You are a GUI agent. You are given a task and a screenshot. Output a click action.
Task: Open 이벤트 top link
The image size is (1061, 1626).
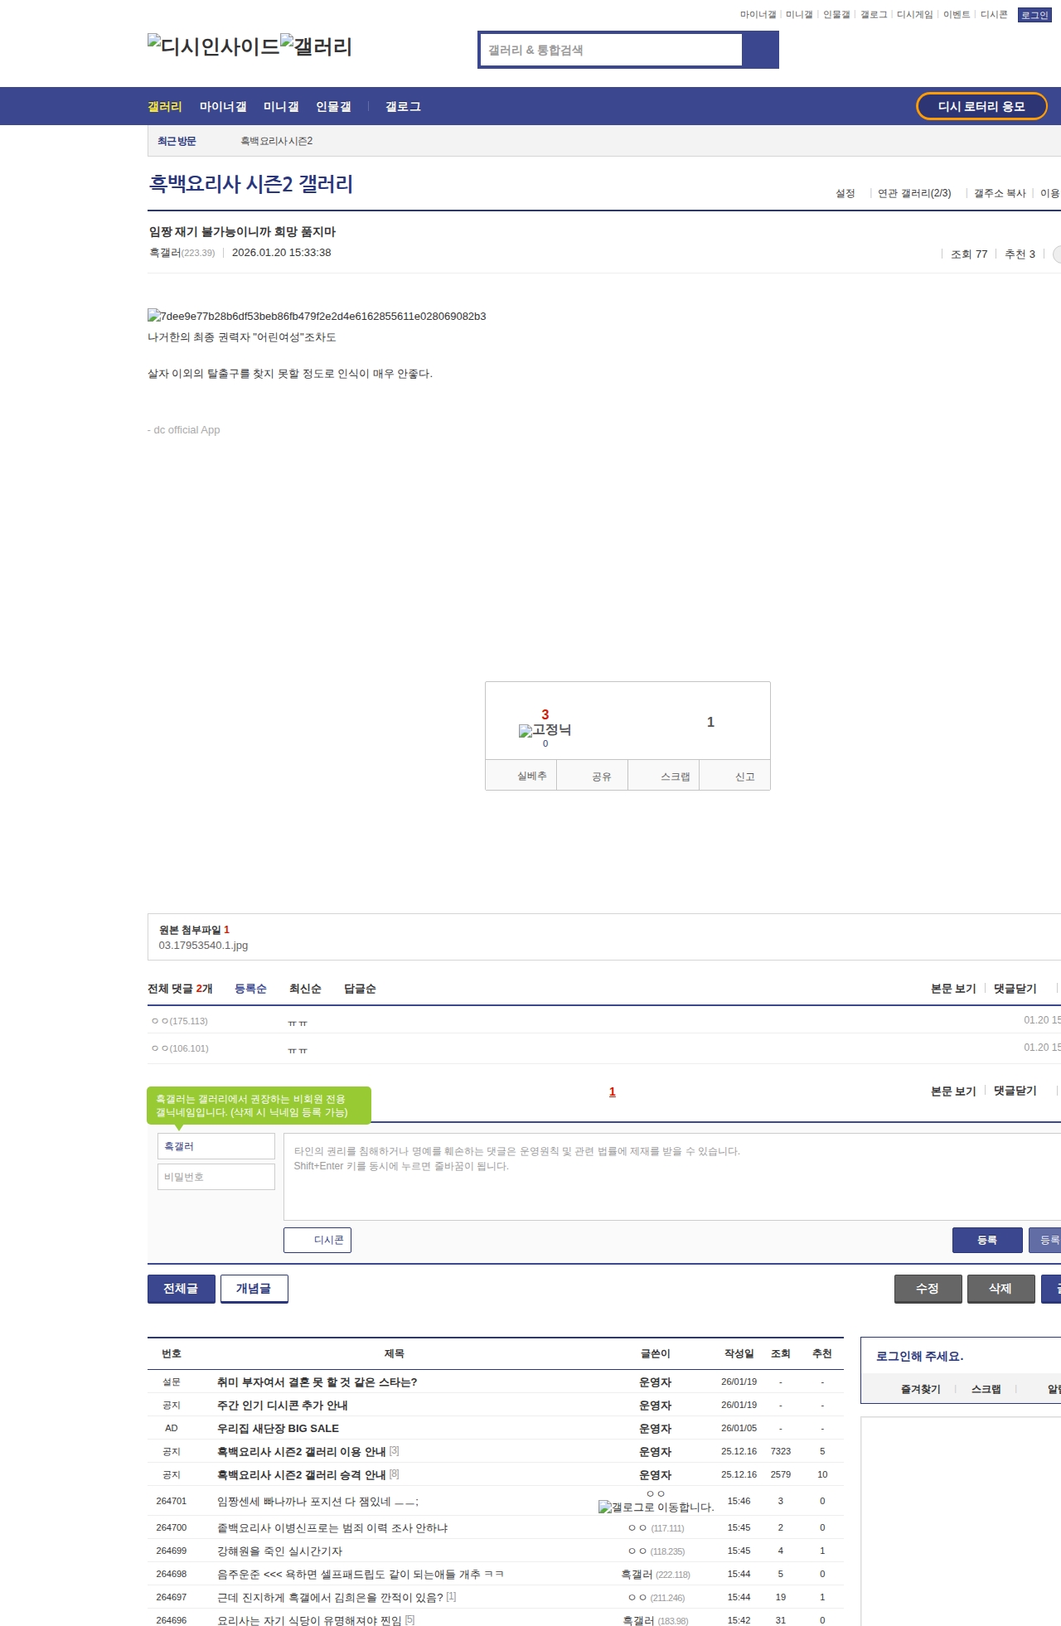pos(957,15)
